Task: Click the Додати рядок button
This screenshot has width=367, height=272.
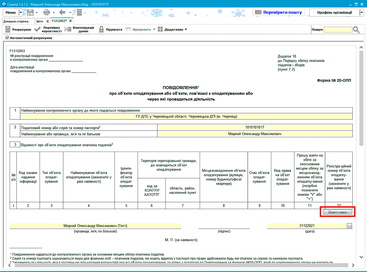Action: coord(338,212)
